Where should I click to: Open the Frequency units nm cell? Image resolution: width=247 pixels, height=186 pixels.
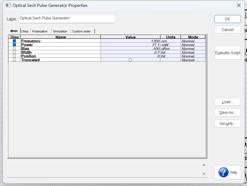(171, 41)
